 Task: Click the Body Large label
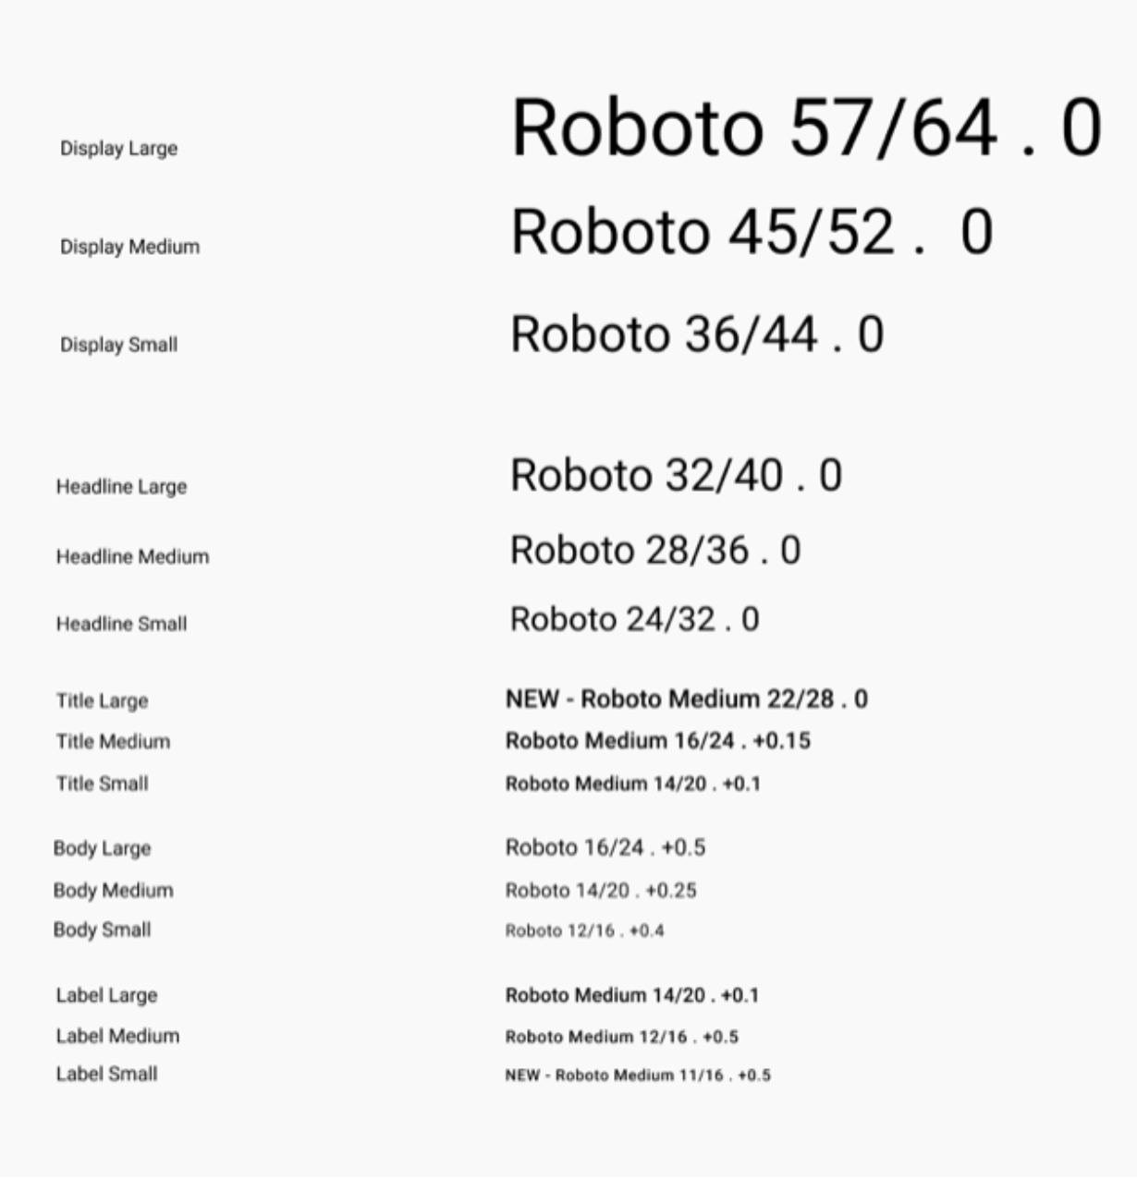pos(102,848)
